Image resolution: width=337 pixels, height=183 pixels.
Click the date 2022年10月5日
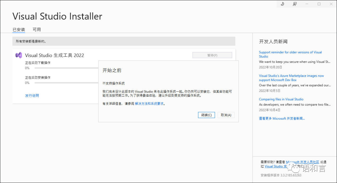[x=270, y=91]
